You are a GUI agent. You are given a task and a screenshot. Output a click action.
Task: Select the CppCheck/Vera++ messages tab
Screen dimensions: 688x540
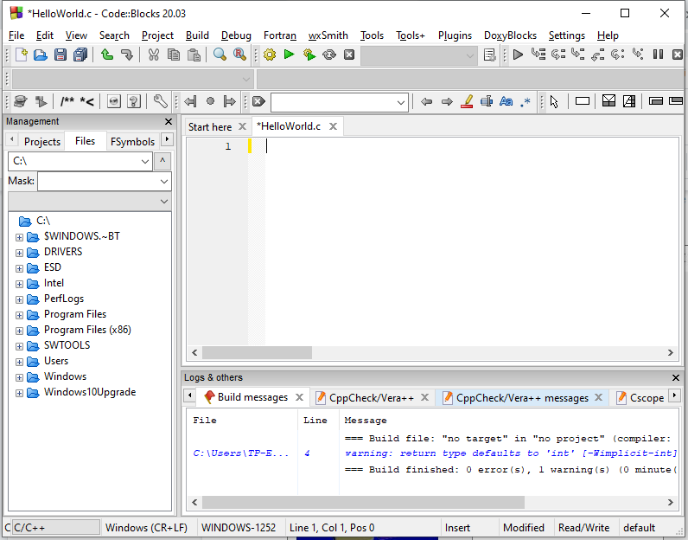click(522, 398)
